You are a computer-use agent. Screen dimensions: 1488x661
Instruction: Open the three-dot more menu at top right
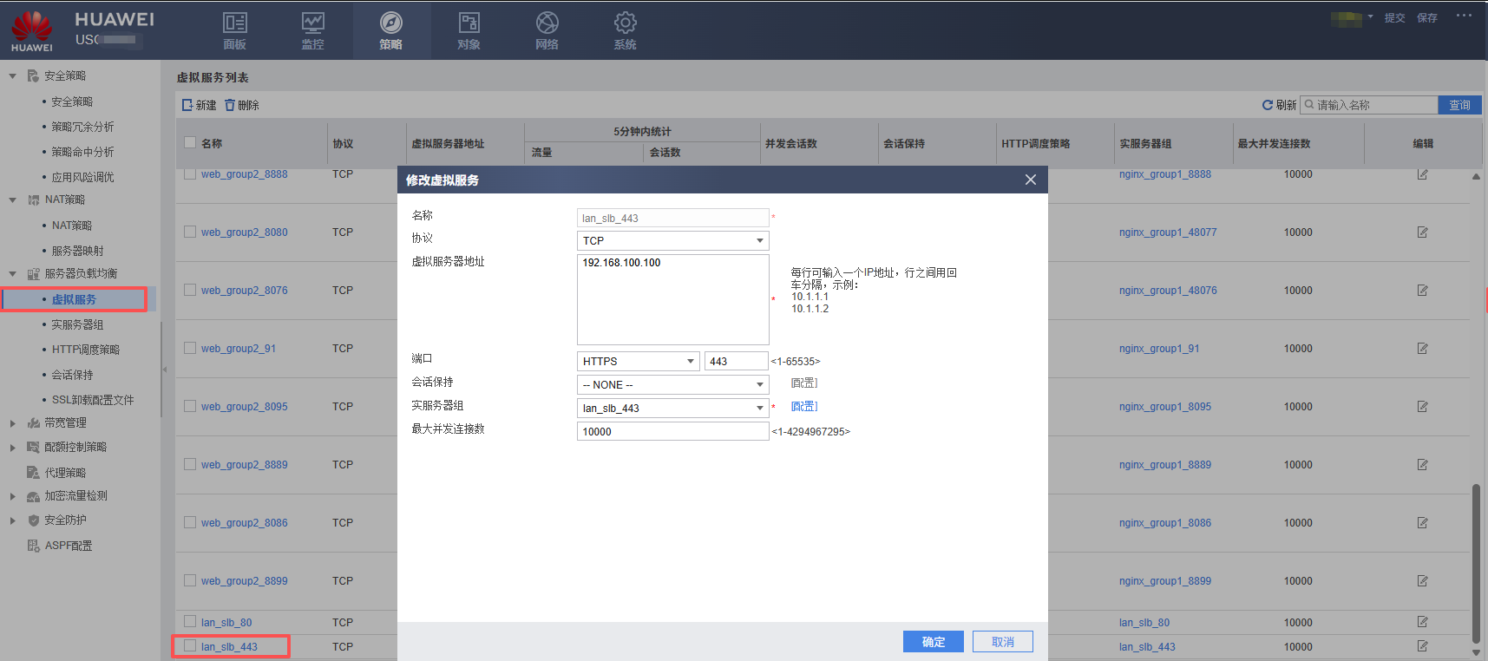[1464, 16]
